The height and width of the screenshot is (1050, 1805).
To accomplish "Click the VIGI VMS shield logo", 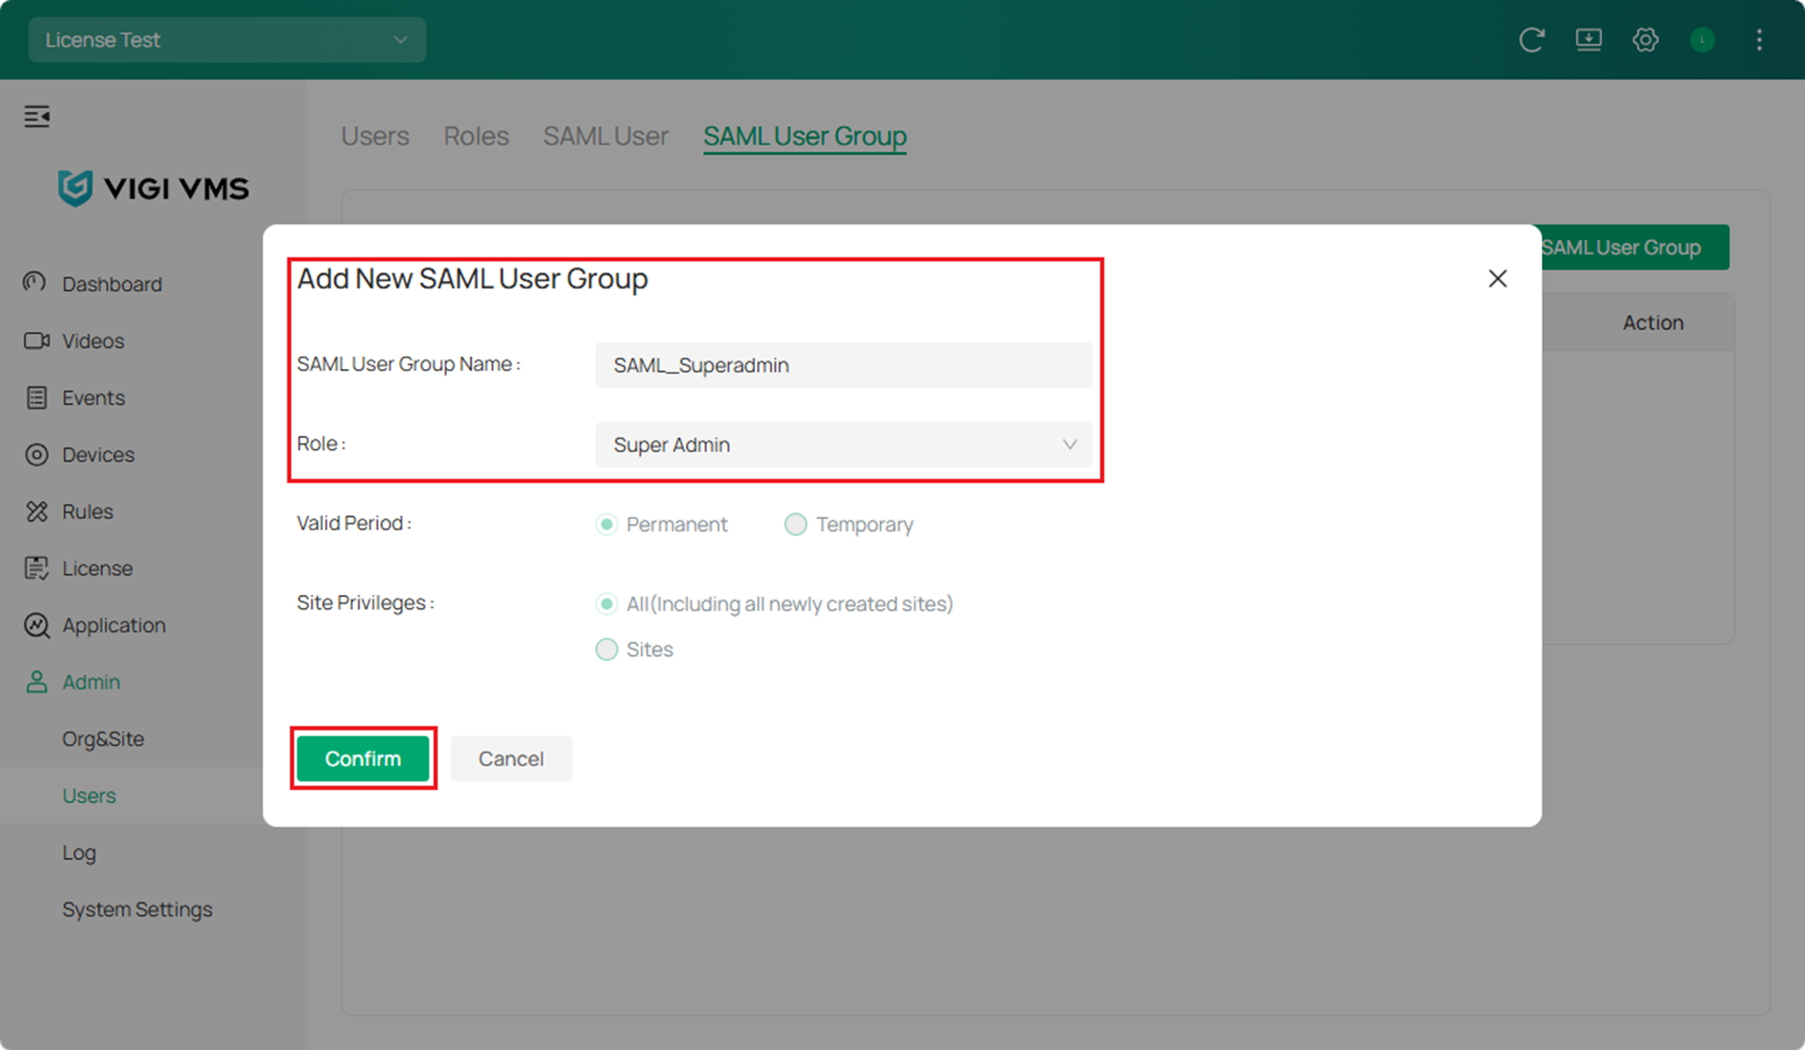I will (x=75, y=188).
